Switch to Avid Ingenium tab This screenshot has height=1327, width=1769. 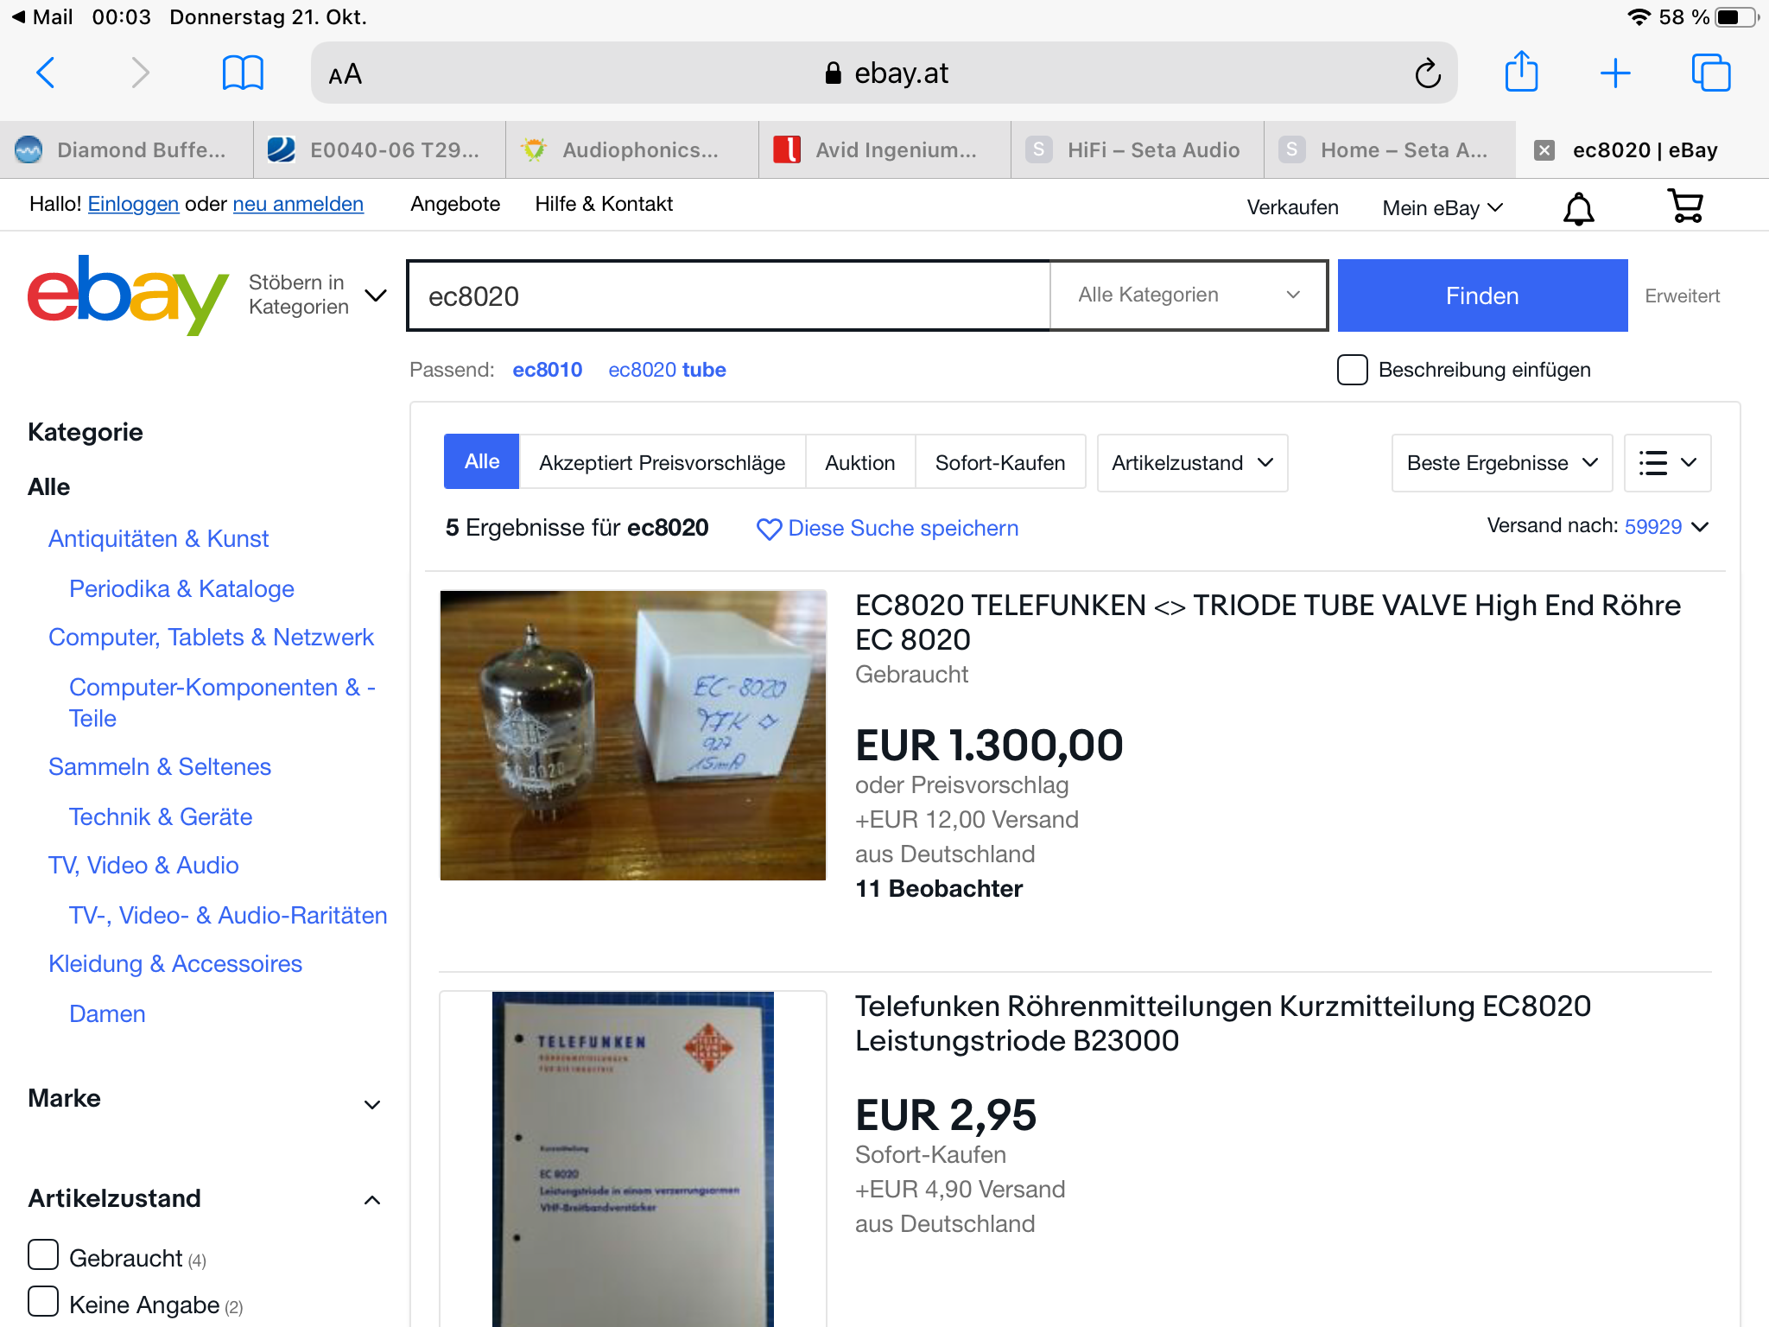tap(884, 150)
